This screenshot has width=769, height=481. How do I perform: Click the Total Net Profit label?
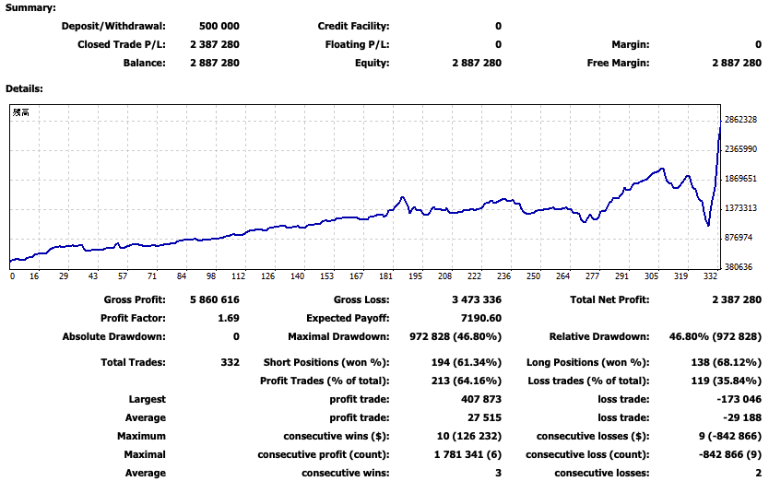click(609, 300)
